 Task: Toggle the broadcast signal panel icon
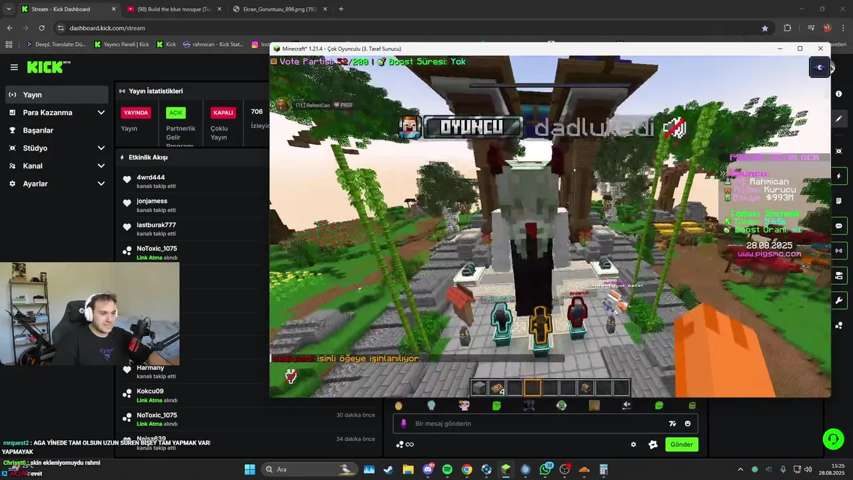tap(838, 251)
